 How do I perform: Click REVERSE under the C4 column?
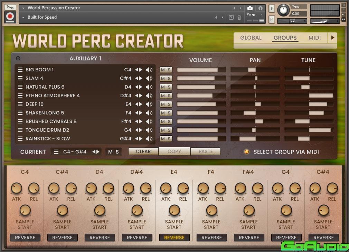[x=25, y=238]
